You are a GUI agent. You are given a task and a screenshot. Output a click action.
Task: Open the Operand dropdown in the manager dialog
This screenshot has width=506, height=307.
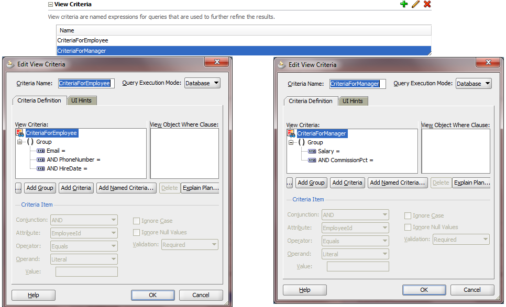click(x=355, y=254)
